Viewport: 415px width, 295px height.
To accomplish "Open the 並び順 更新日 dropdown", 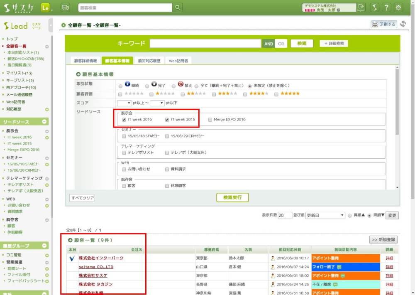I will click(325, 216).
